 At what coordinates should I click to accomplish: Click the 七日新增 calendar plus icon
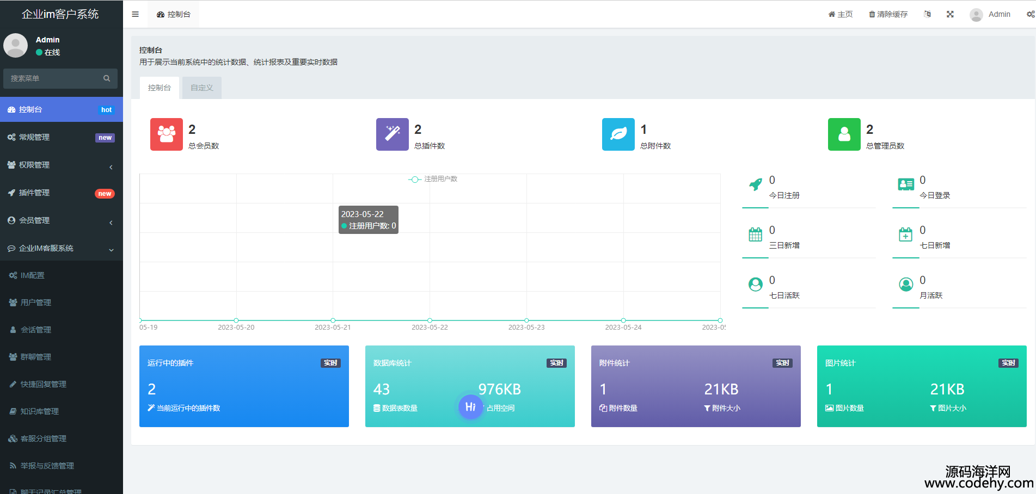pyautogui.click(x=906, y=234)
